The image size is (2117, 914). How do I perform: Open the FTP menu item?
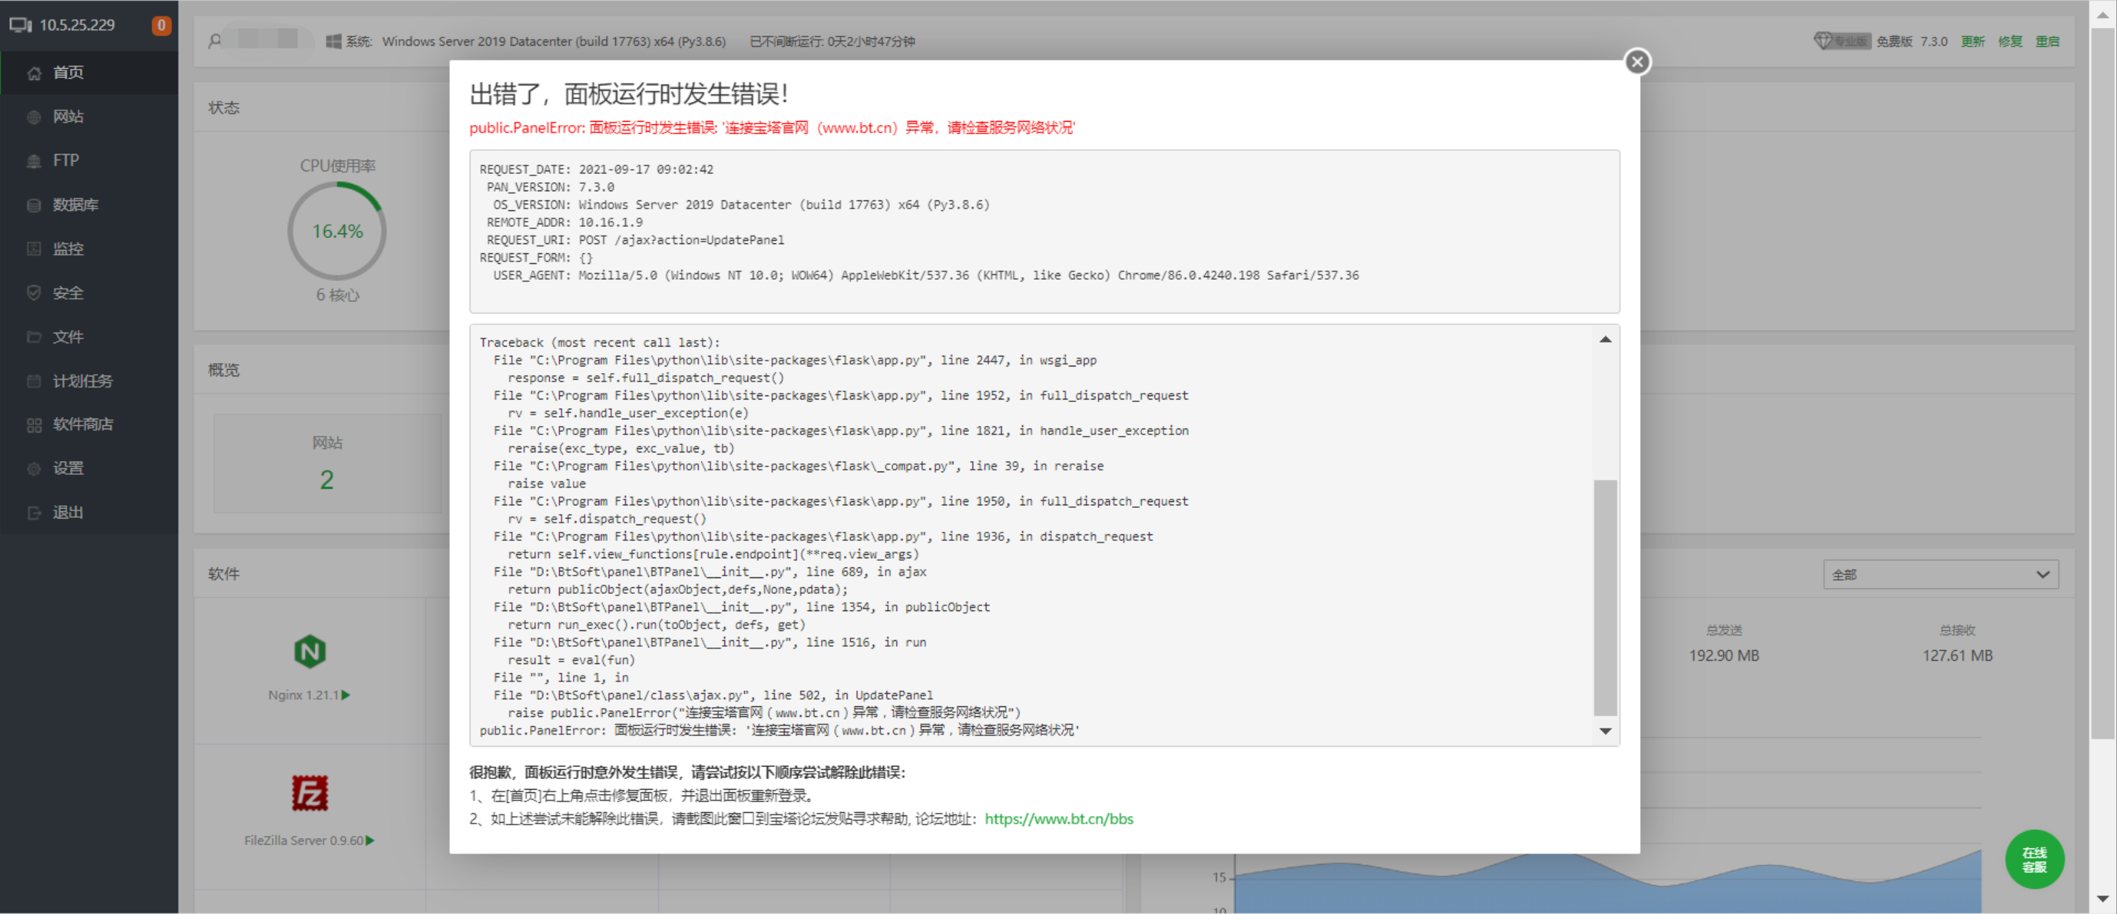pyautogui.click(x=89, y=160)
